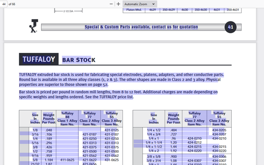Click the 'of 66' page count label
This screenshot has width=264, height=165.
[x=12, y=4]
